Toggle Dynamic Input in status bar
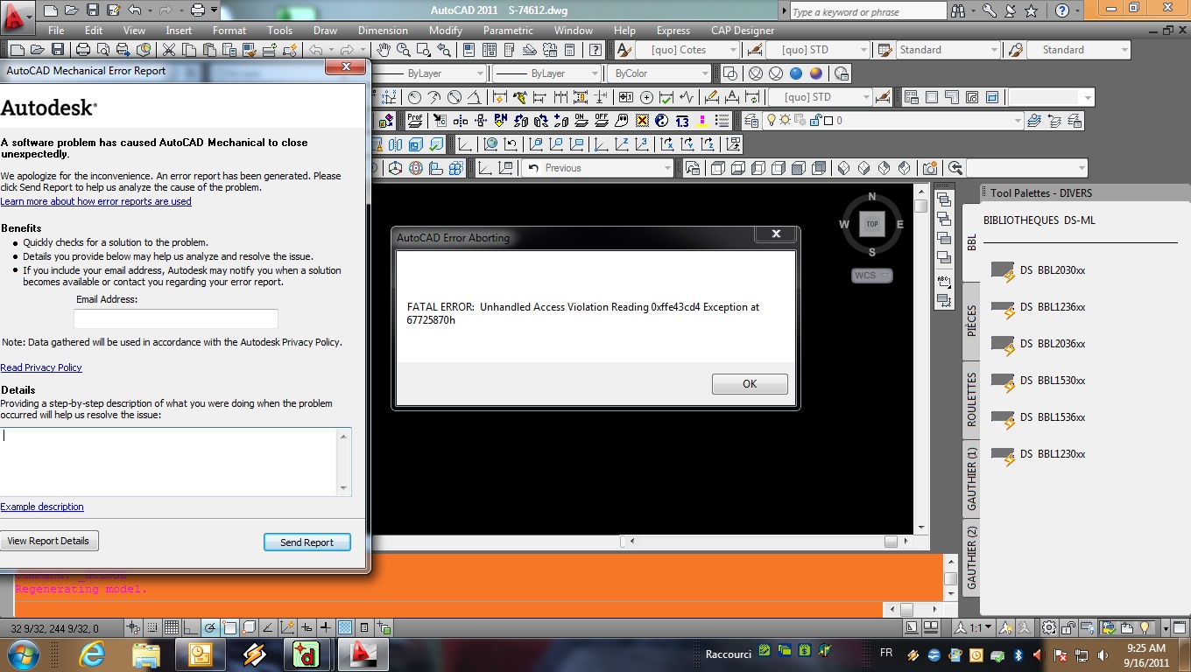The width and height of the screenshot is (1191, 672). click(307, 627)
